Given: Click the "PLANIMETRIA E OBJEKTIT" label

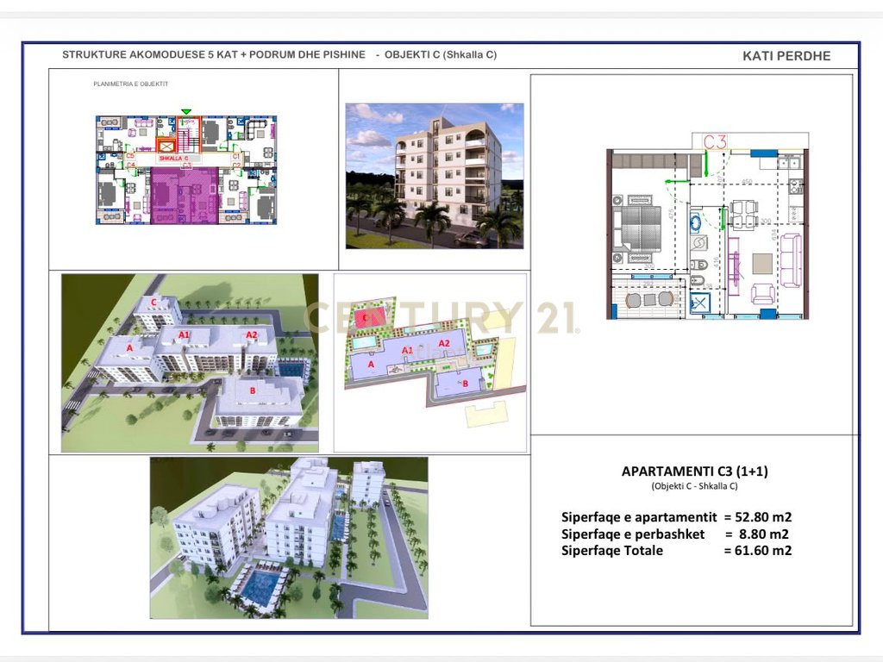Looking at the screenshot, I should coord(131,84).
